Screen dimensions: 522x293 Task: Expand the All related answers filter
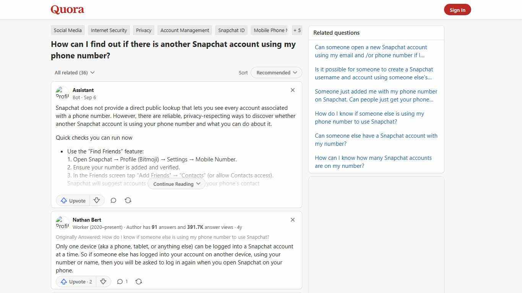click(x=75, y=72)
